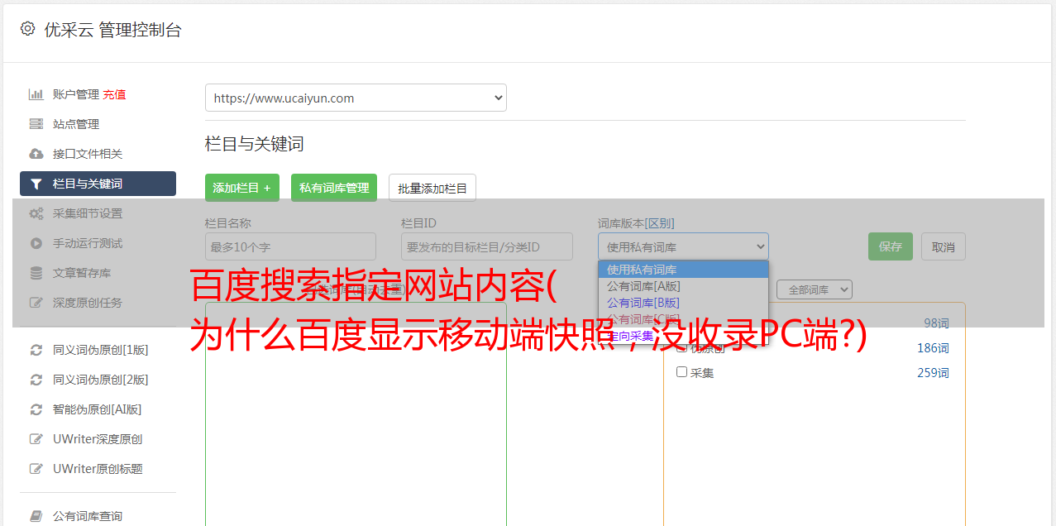Click the filter funnel icon for 栏目与关键词

[36, 184]
